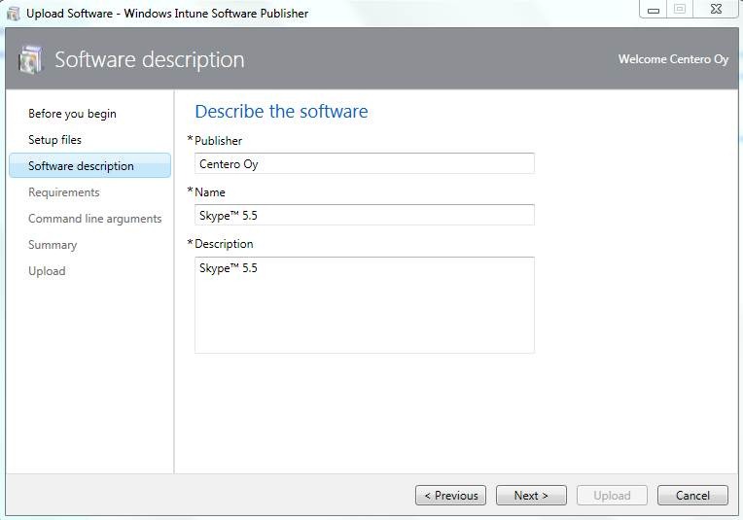Click the title bar application icon
Viewport: 743px width, 520px height.
pos(14,14)
